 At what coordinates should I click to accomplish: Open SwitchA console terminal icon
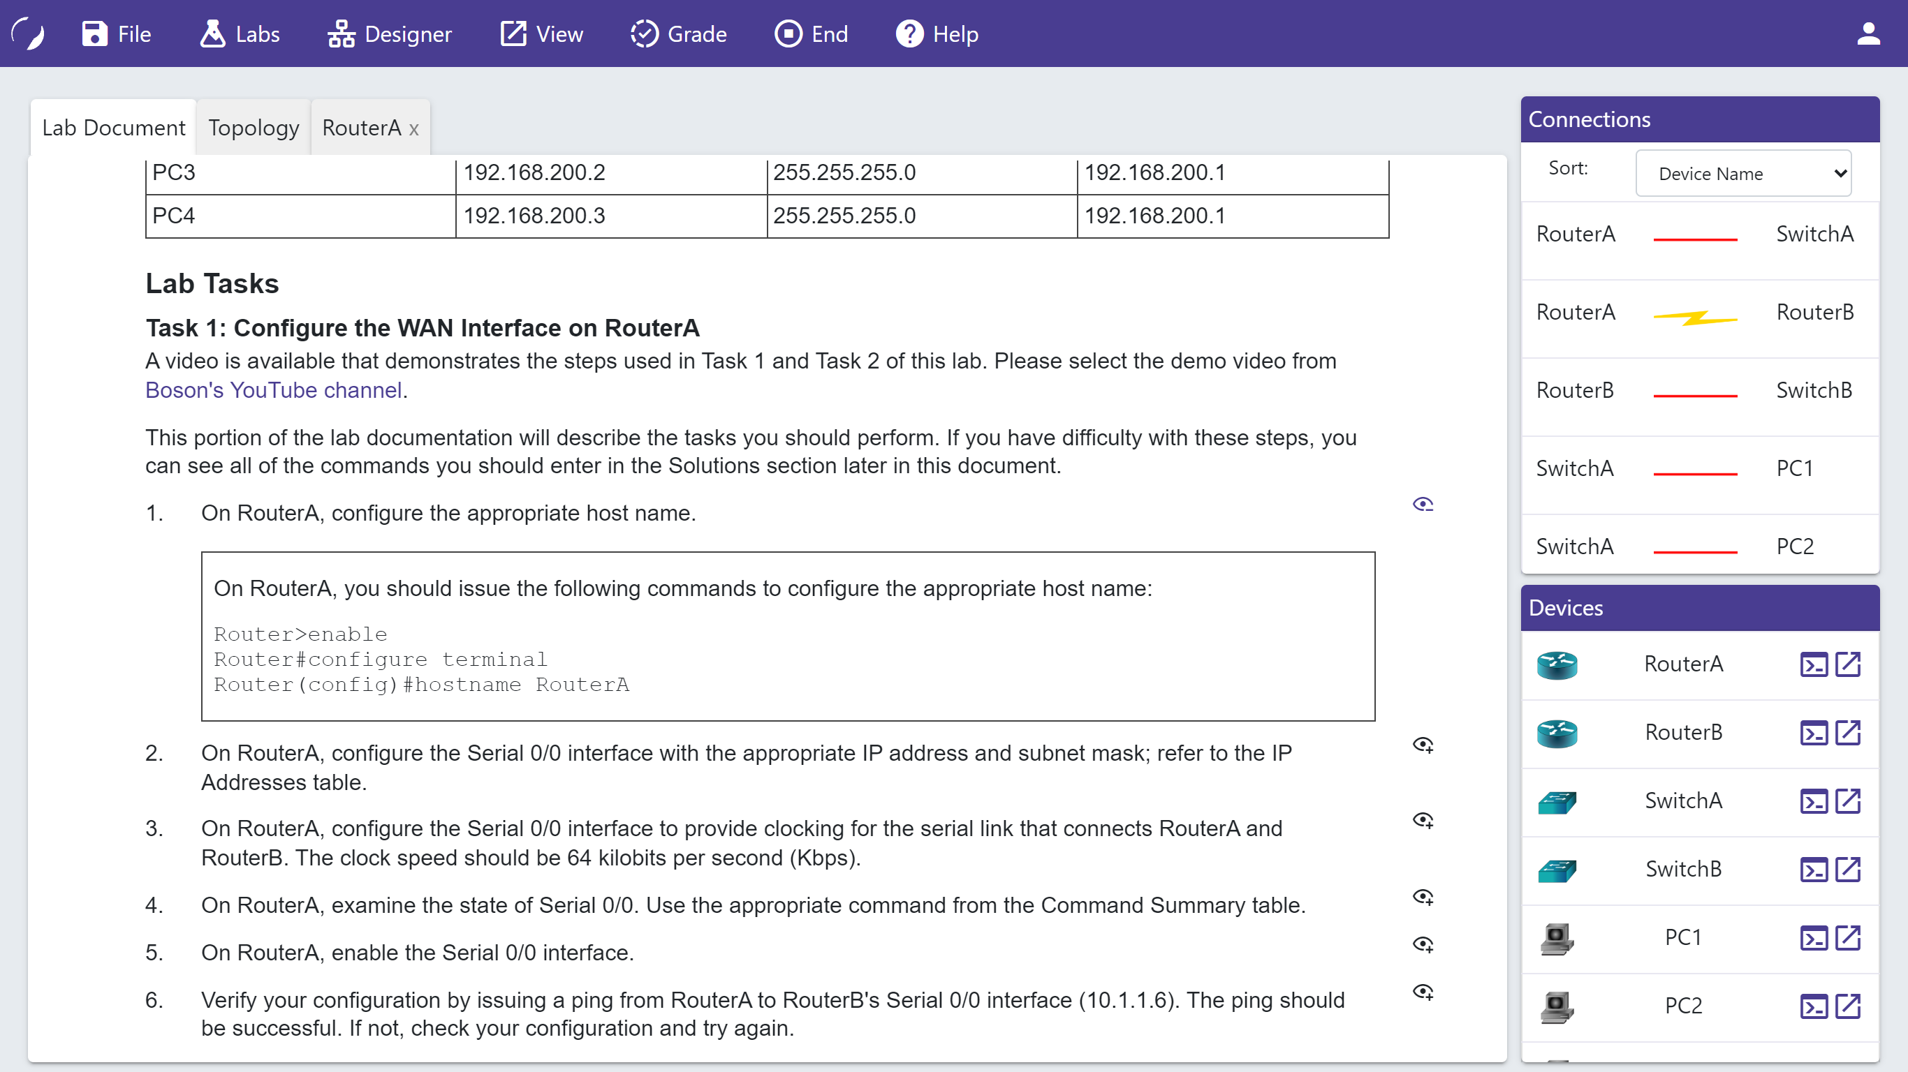point(1812,801)
